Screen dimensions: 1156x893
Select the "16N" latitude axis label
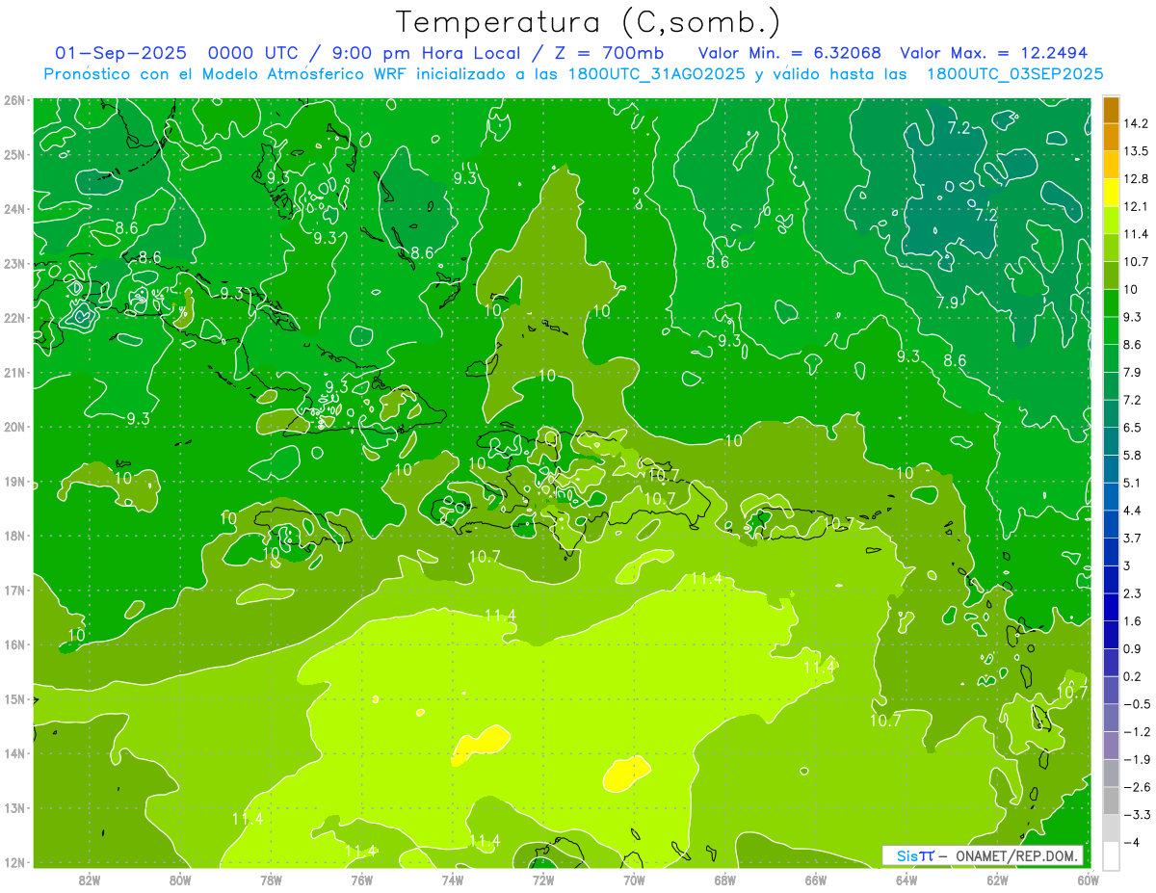[x=13, y=644]
